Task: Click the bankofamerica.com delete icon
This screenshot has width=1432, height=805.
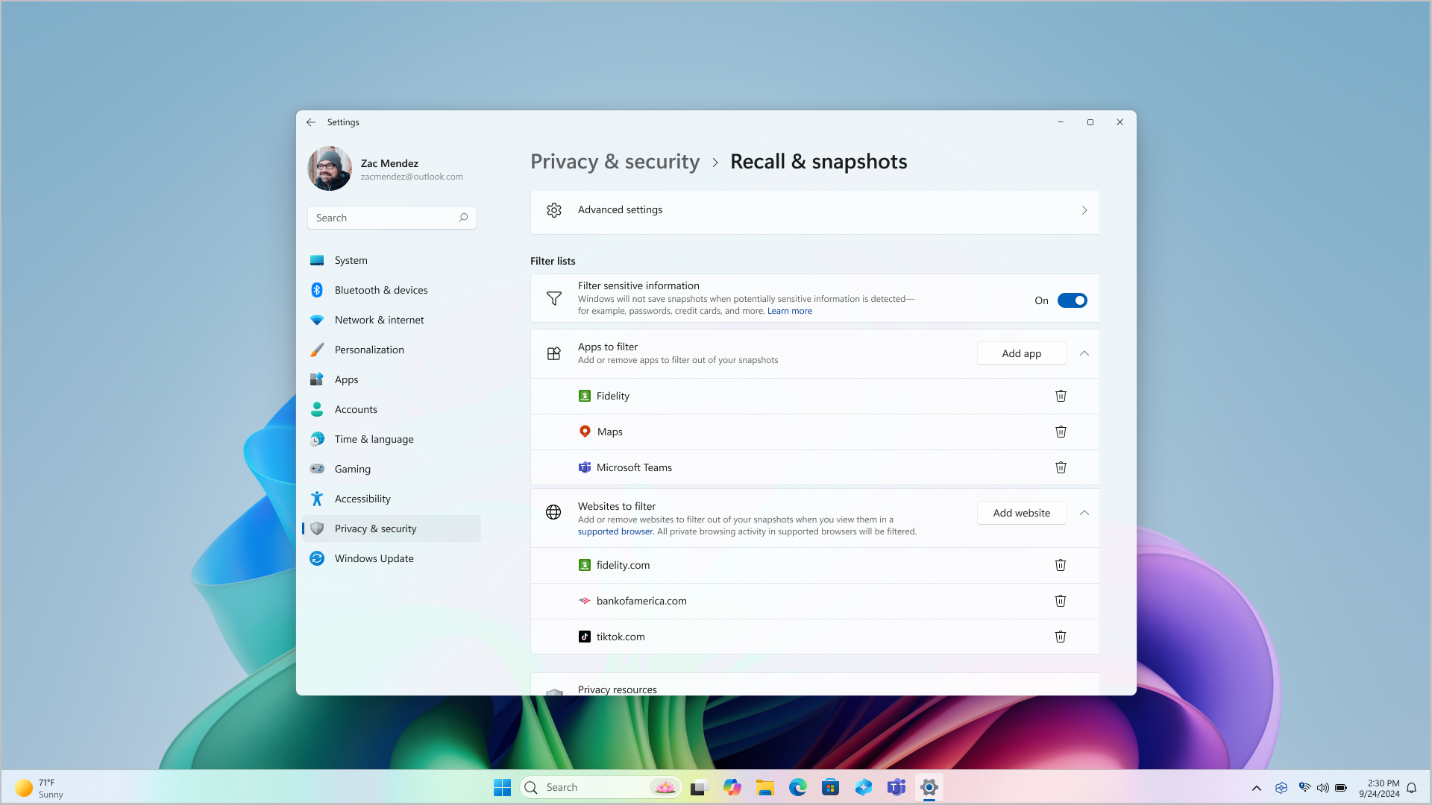Action: point(1061,599)
